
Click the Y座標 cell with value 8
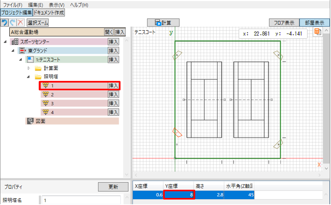[x=179, y=194]
